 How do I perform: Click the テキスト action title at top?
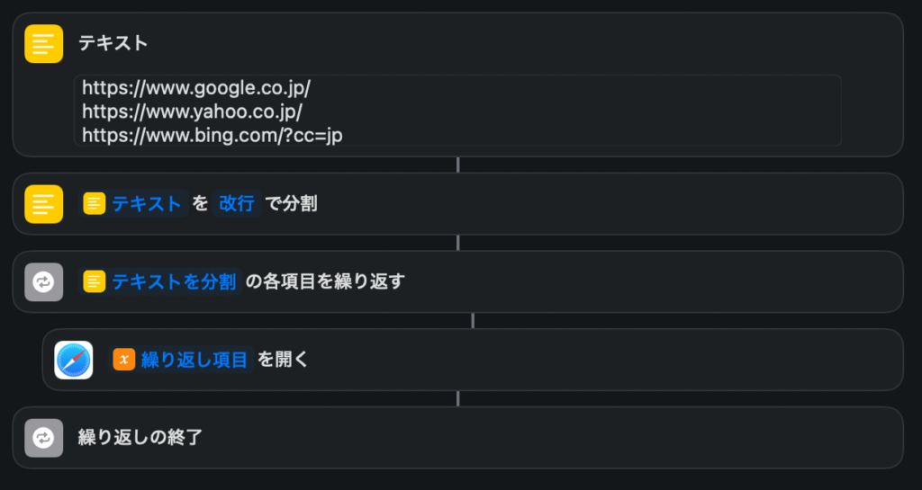[113, 43]
